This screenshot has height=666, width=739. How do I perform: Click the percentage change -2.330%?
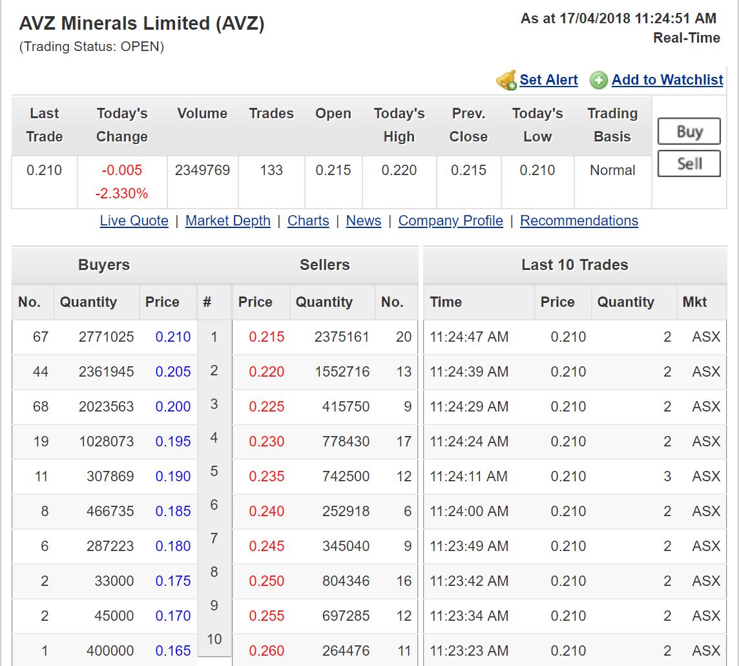click(121, 193)
